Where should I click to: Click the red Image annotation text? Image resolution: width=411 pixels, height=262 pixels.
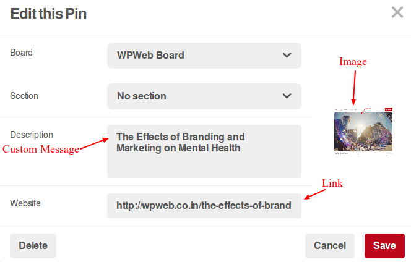point(353,62)
